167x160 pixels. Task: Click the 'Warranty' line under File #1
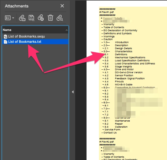108,24
